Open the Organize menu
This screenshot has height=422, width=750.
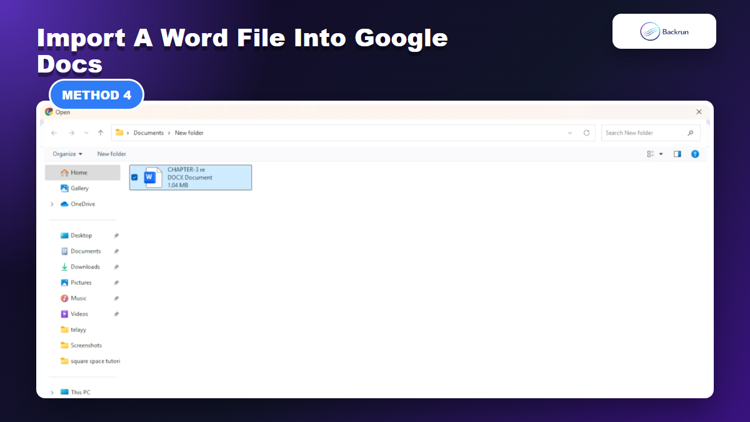[x=67, y=154]
